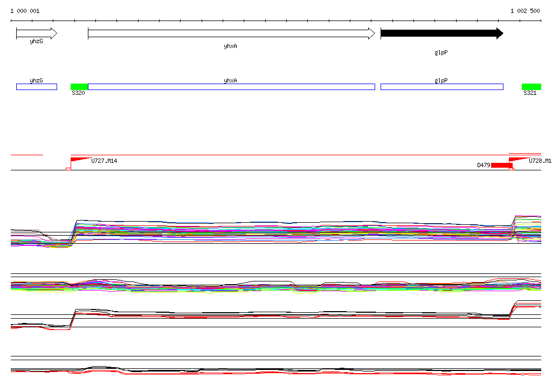Click the glpP label under the black arrow

pyautogui.click(x=441, y=52)
